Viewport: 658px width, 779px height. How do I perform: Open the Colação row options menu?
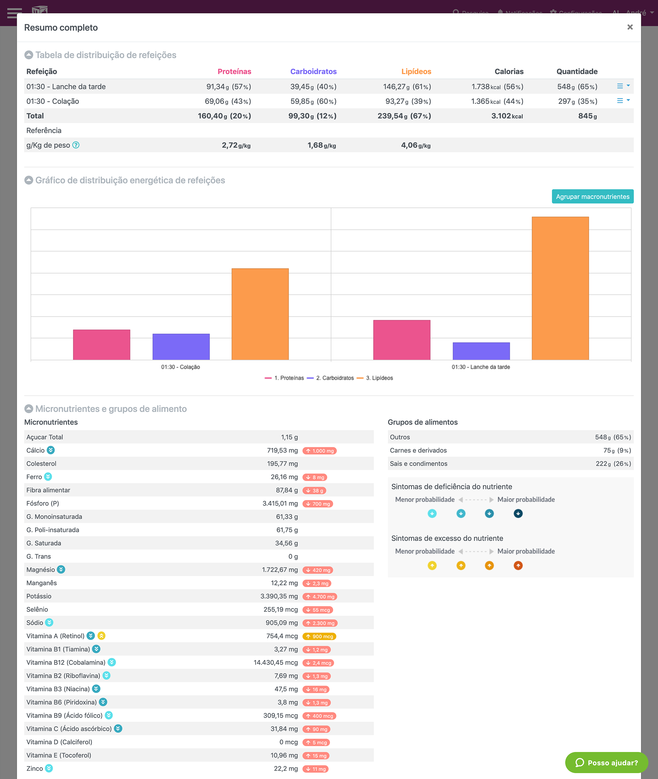pos(623,101)
